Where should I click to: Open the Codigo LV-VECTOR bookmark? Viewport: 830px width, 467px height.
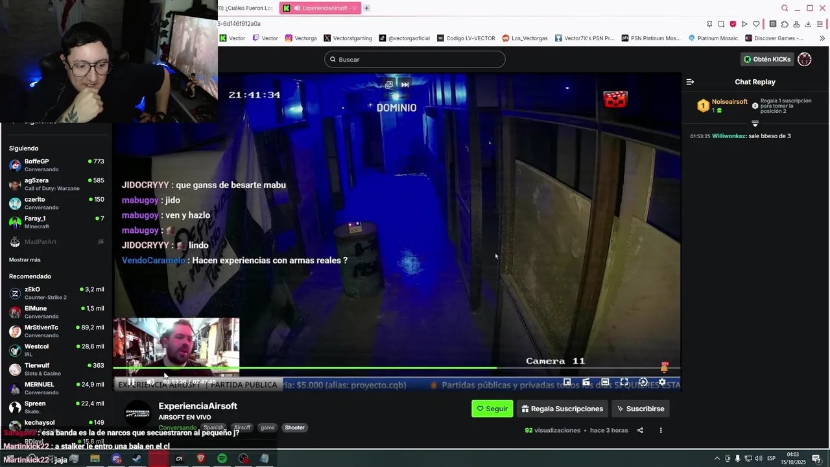click(x=466, y=38)
